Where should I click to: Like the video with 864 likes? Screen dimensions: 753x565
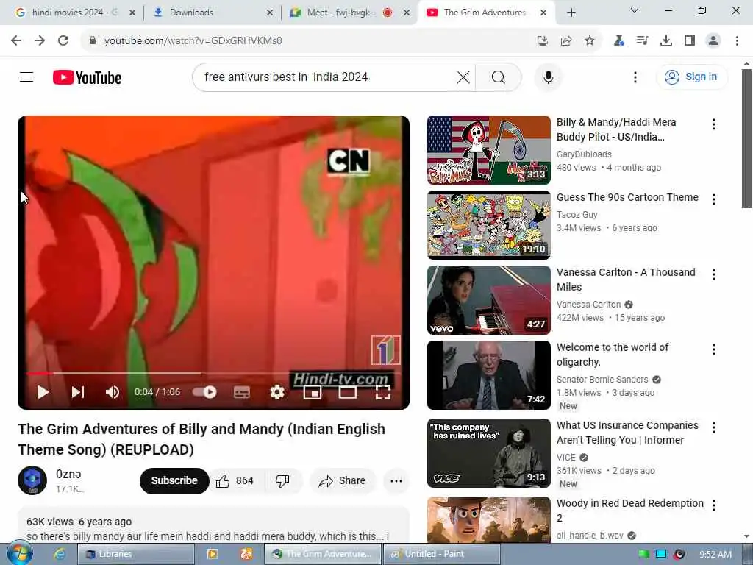[235, 480]
